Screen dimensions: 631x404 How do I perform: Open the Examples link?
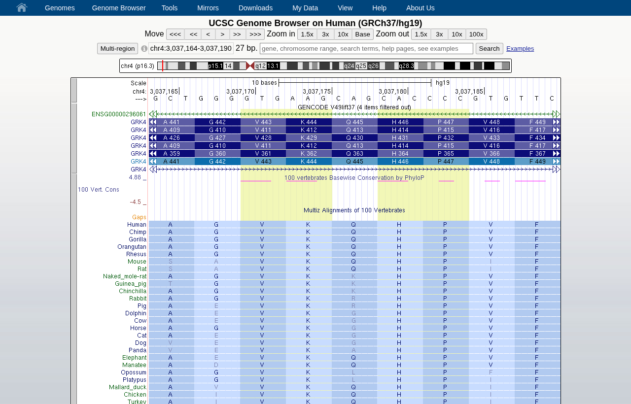coord(520,49)
